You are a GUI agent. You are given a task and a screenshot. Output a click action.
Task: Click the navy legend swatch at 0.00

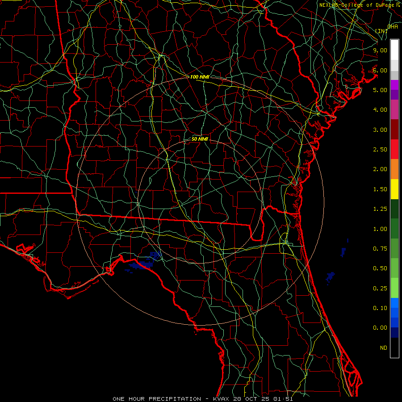pyautogui.click(x=394, y=333)
